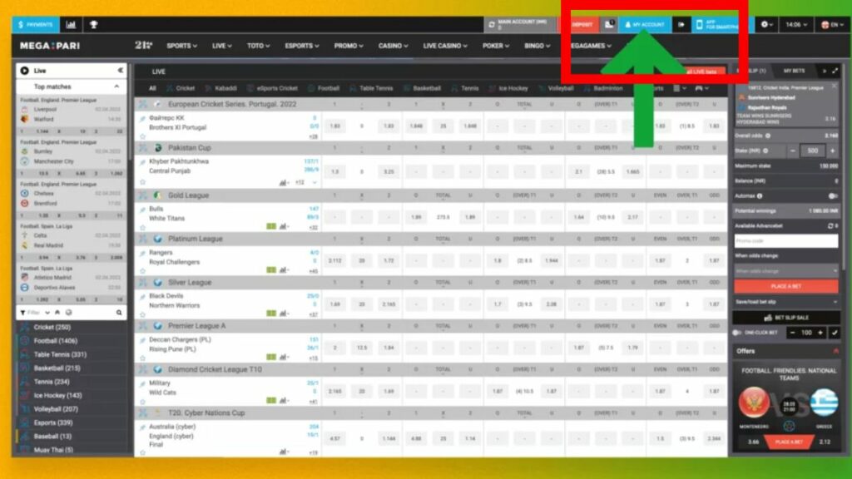Increase the stake with plus button

tap(832, 151)
